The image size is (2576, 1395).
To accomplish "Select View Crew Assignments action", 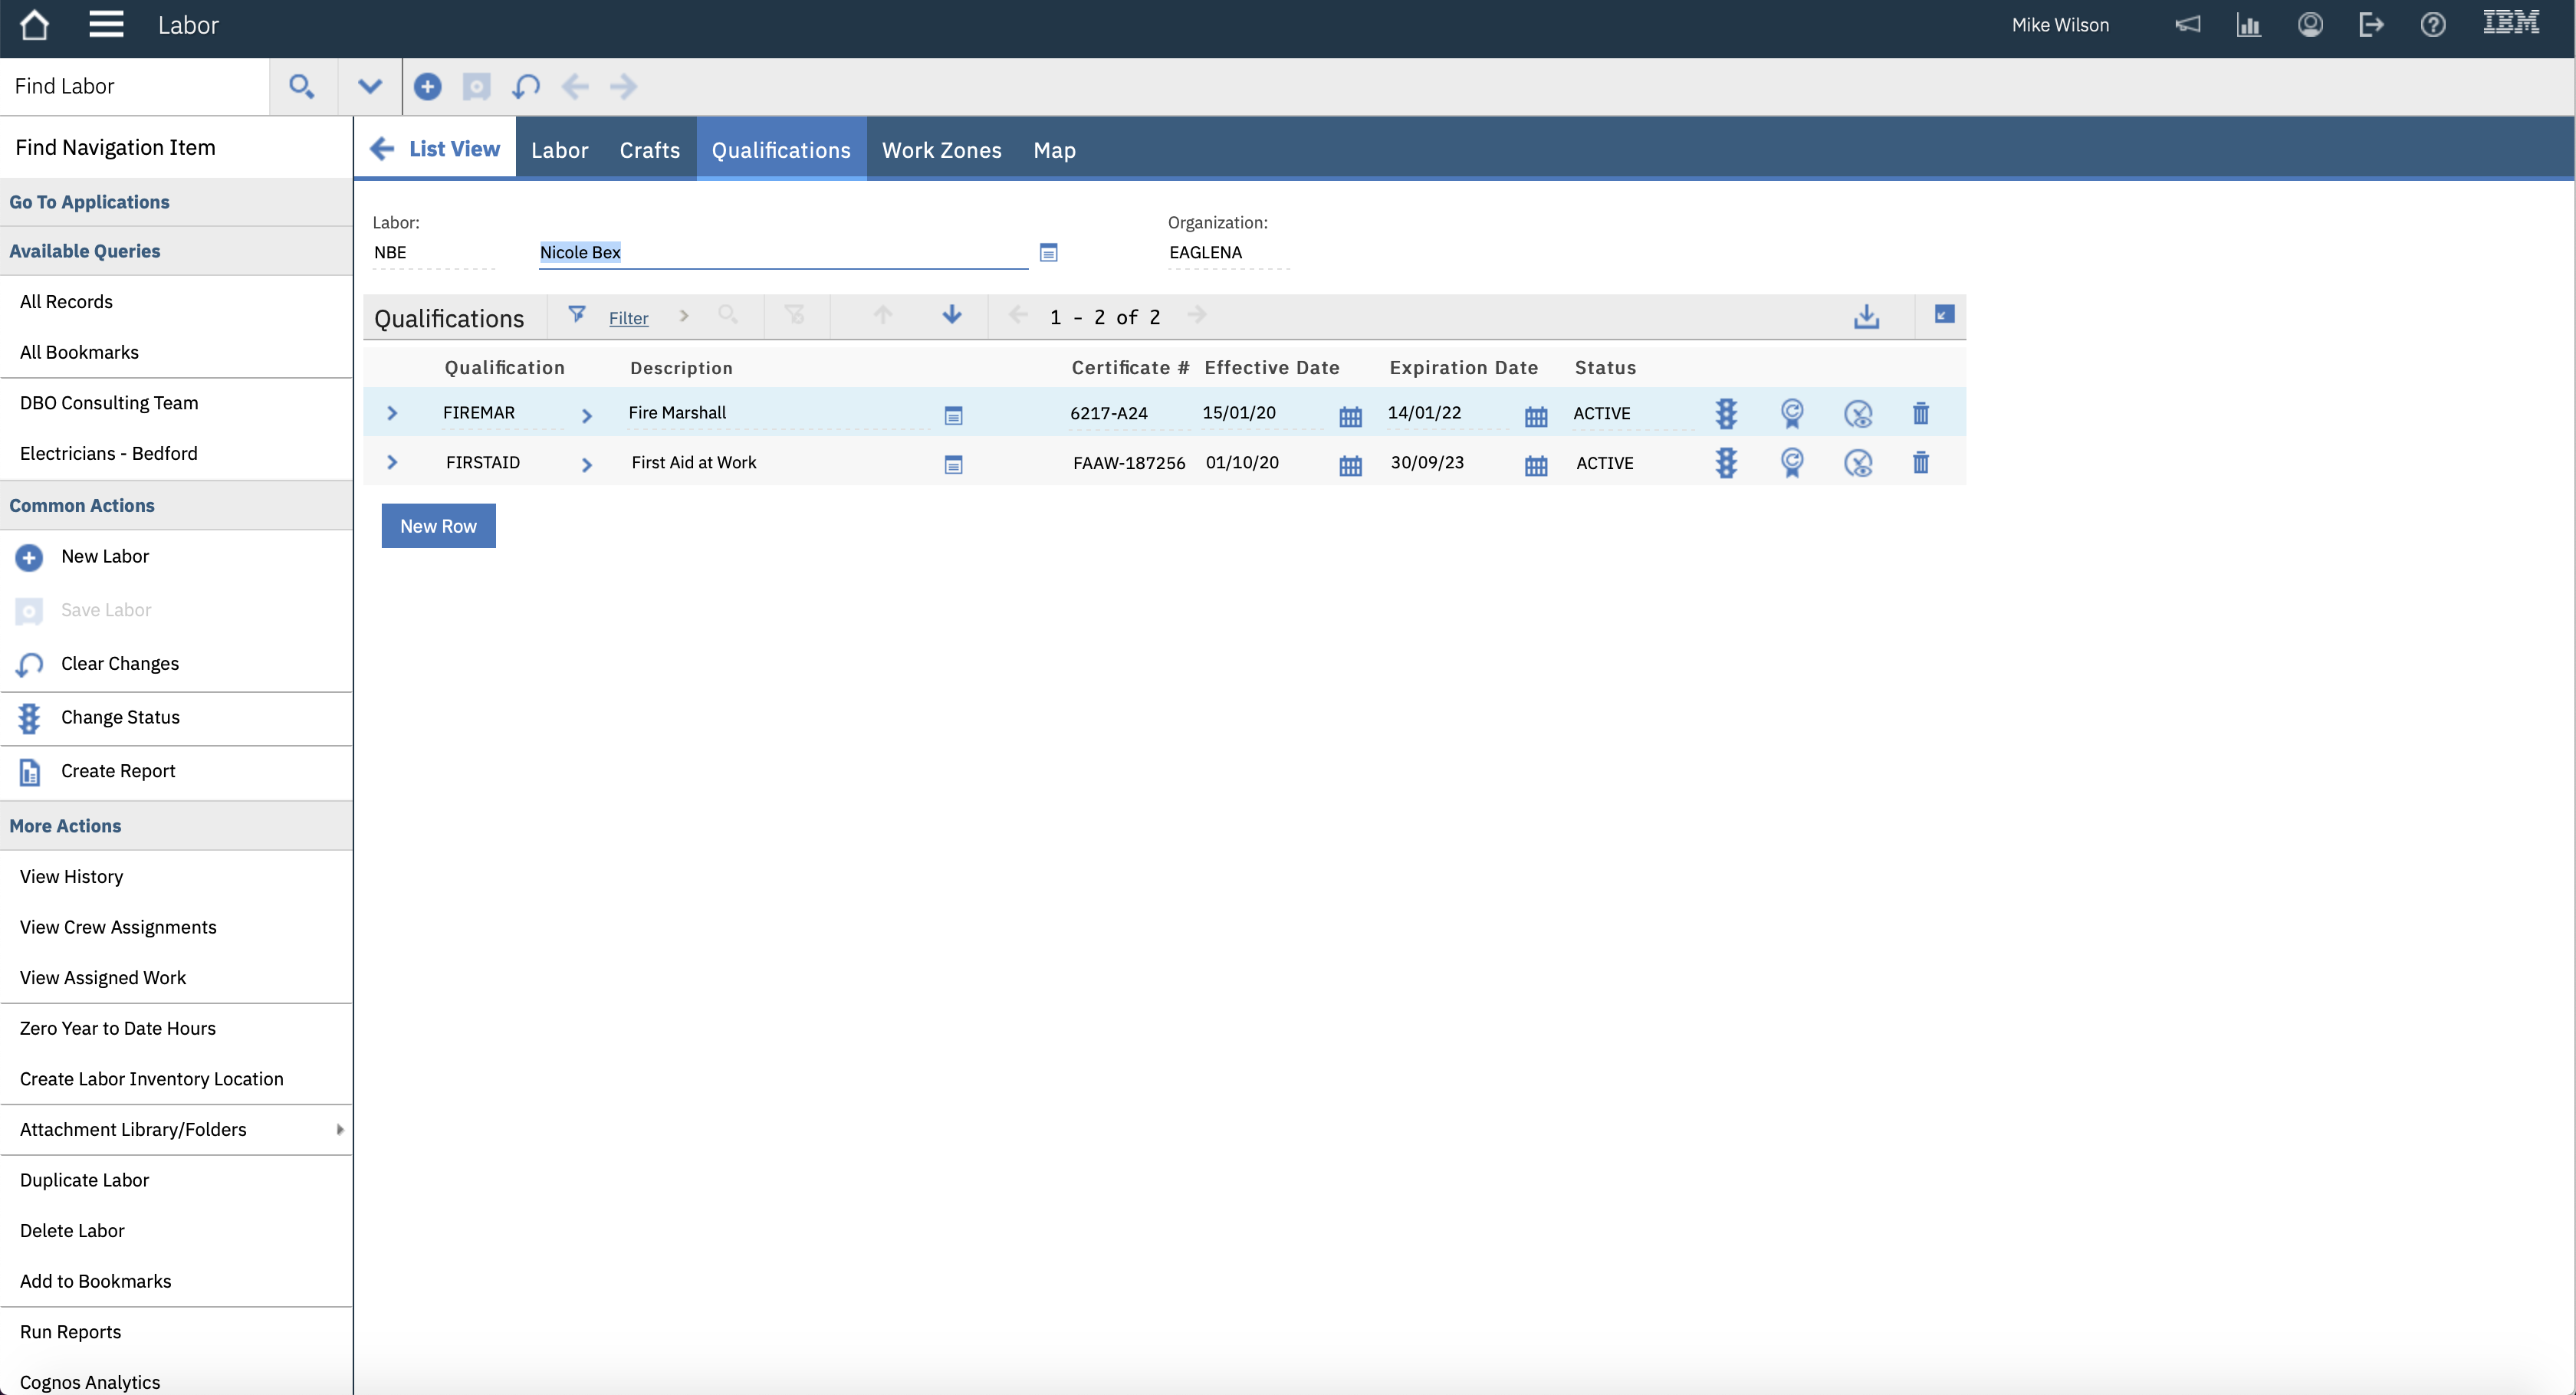I will click(118, 927).
